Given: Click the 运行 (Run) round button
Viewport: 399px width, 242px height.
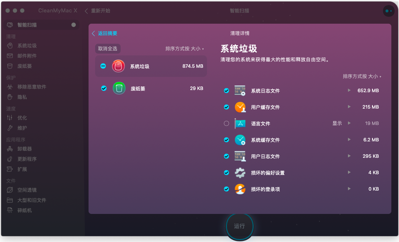Looking at the screenshot, I should [239, 226].
